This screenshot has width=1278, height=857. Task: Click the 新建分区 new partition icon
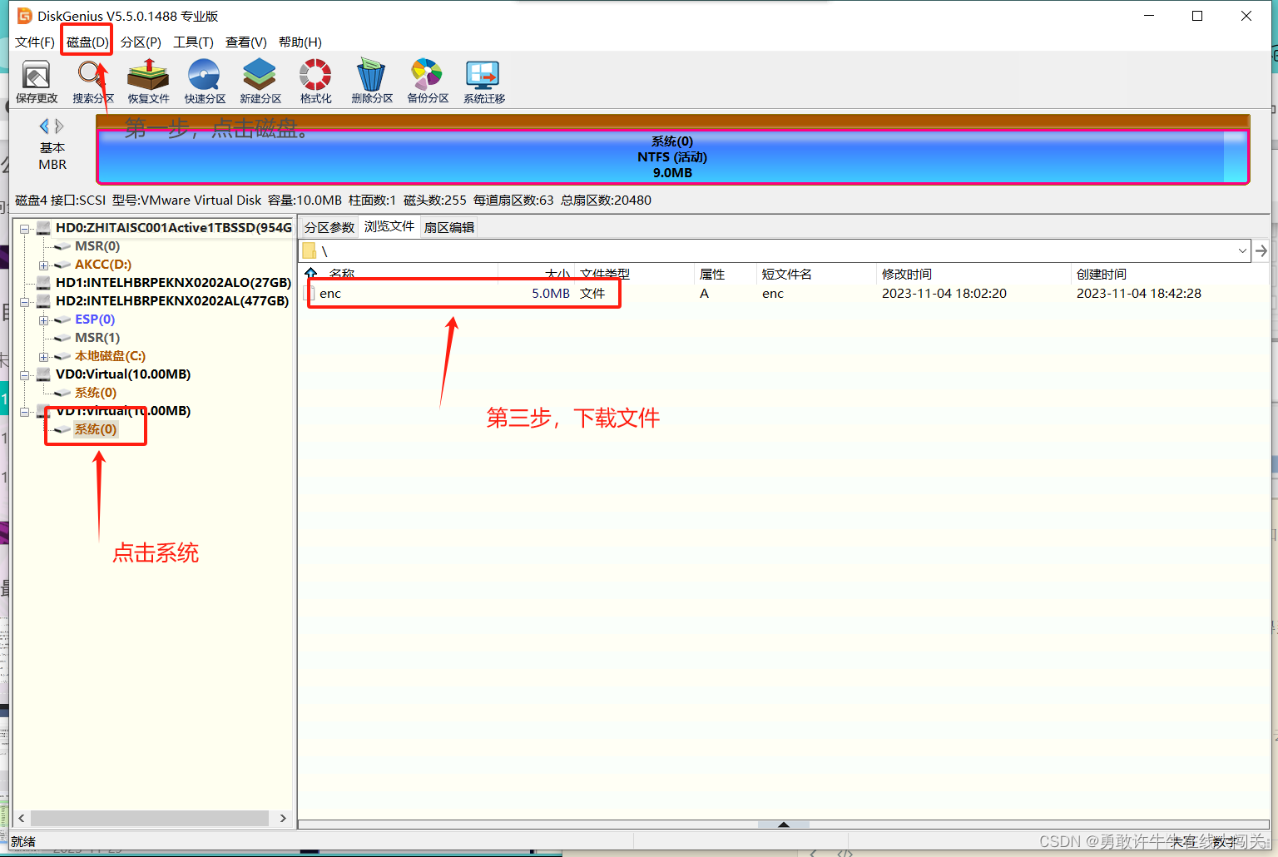point(260,81)
